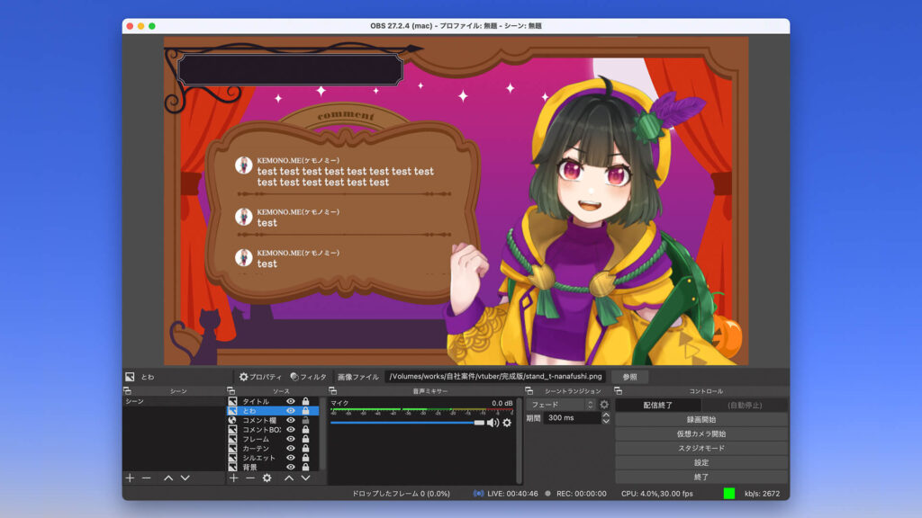922x518 pixels.
Task: Remove the selected source using the minus icon
Action: (x=249, y=478)
